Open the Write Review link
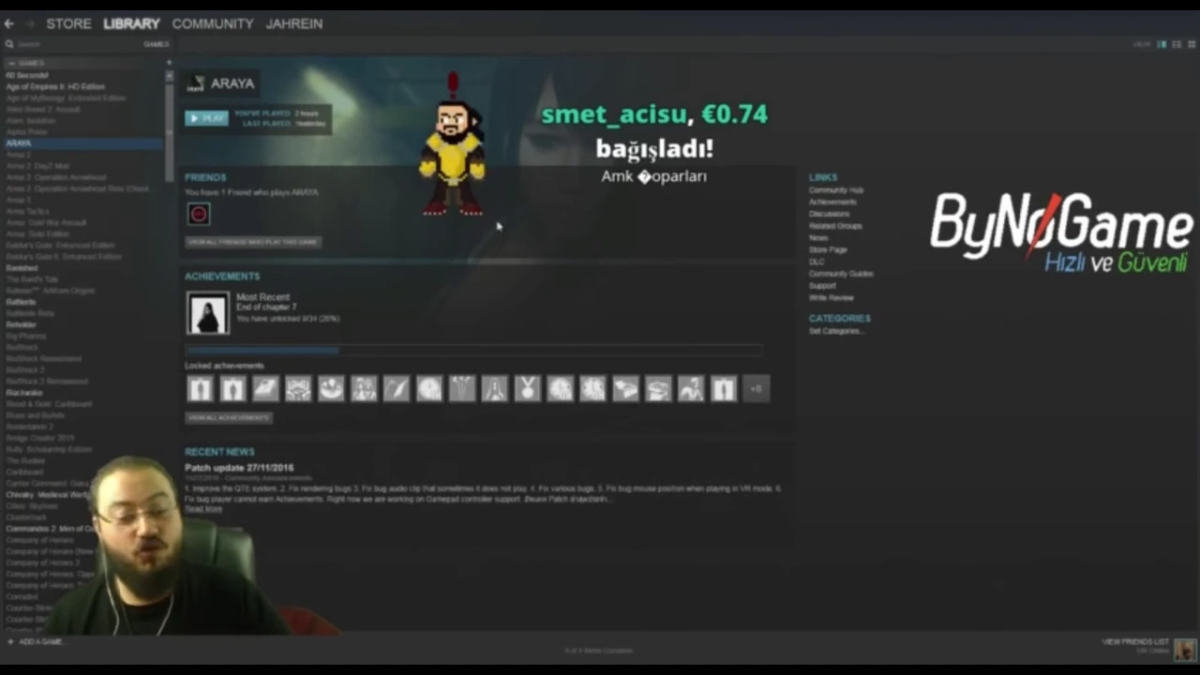Viewport: 1200px width, 675px height. tap(832, 297)
